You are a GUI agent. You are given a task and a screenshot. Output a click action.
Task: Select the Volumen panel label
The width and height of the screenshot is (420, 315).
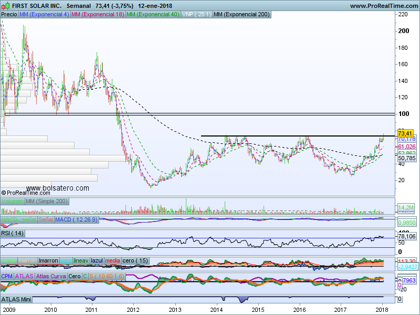[x=12, y=201]
